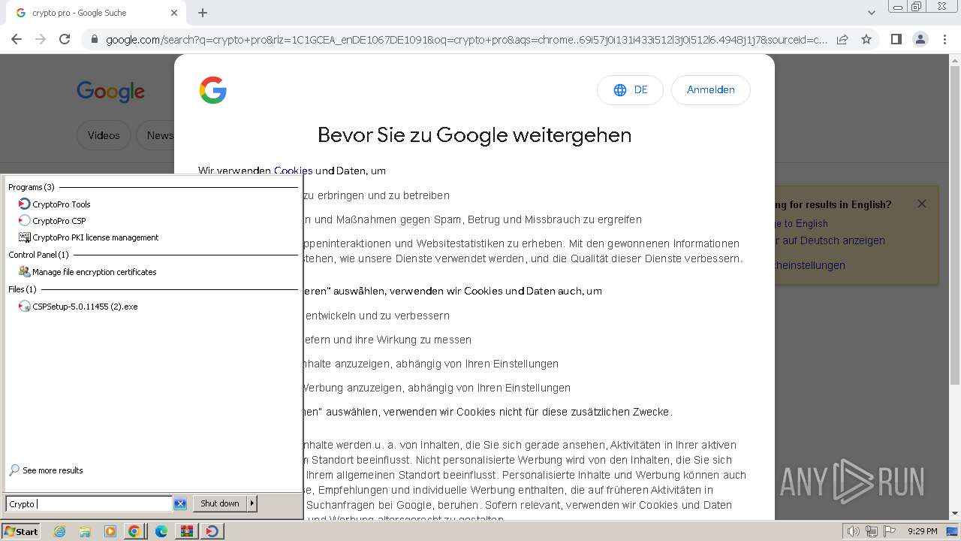Launch CryptoPro CSP program
Image resolution: width=961 pixels, height=541 pixels.
[x=52, y=221]
